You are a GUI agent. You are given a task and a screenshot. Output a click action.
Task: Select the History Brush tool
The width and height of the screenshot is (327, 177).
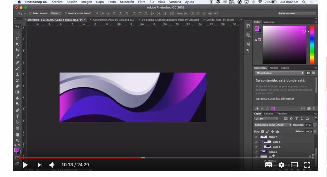pos(18,80)
